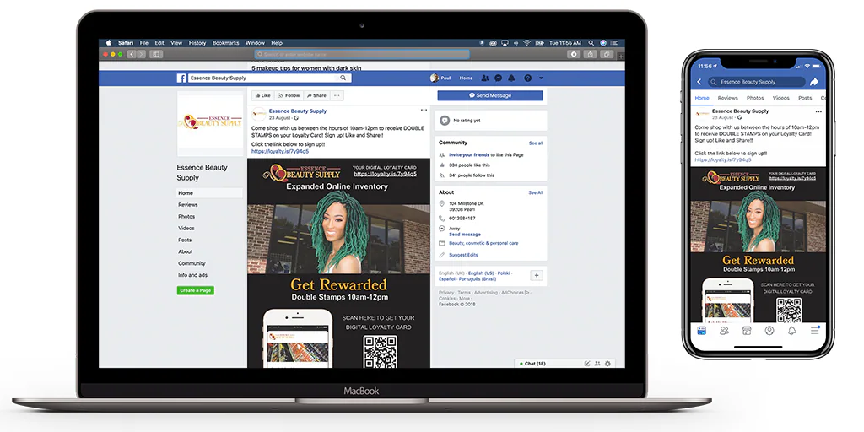Click the Facebook logo on the laptop
Image resolution: width=864 pixels, height=432 pixels.
pyautogui.click(x=181, y=78)
